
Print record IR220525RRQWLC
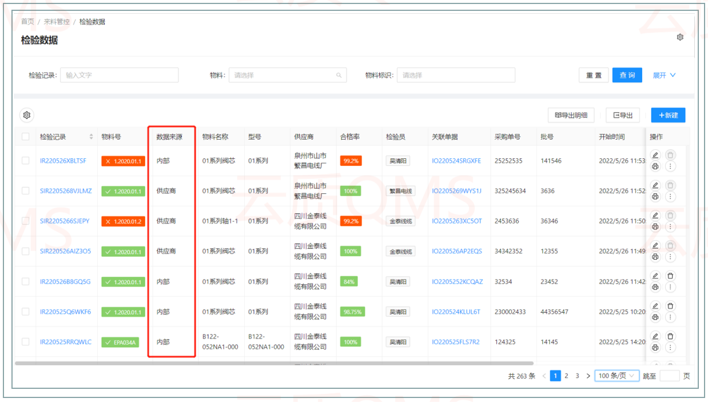pyautogui.click(x=655, y=348)
